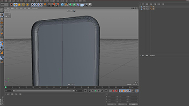Screen dimensions: 189x106
Task: Click the Floor environment icon
Action: pyautogui.click(x=82, y=5)
